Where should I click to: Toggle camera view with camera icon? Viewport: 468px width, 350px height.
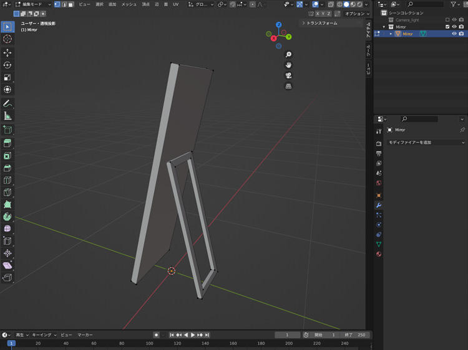(288, 75)
